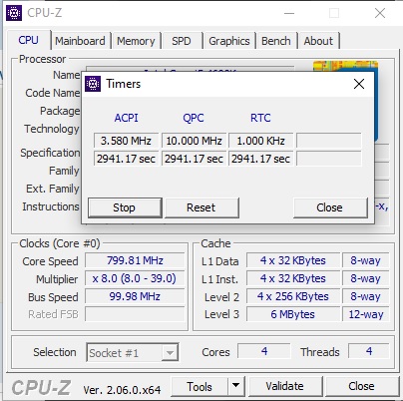
Task: Close the CPU-Z main window
Action: [x=380, y=13]
